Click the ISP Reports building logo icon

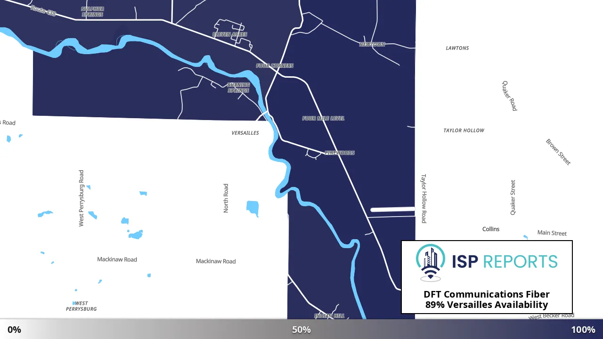tap(431, 263)
